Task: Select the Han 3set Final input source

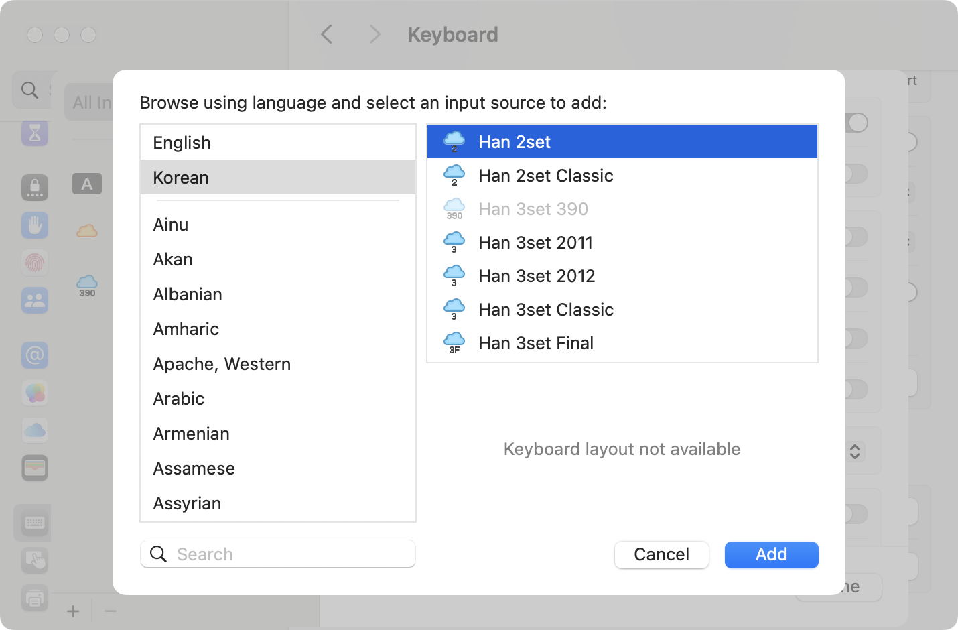Action: pos(536,343)
